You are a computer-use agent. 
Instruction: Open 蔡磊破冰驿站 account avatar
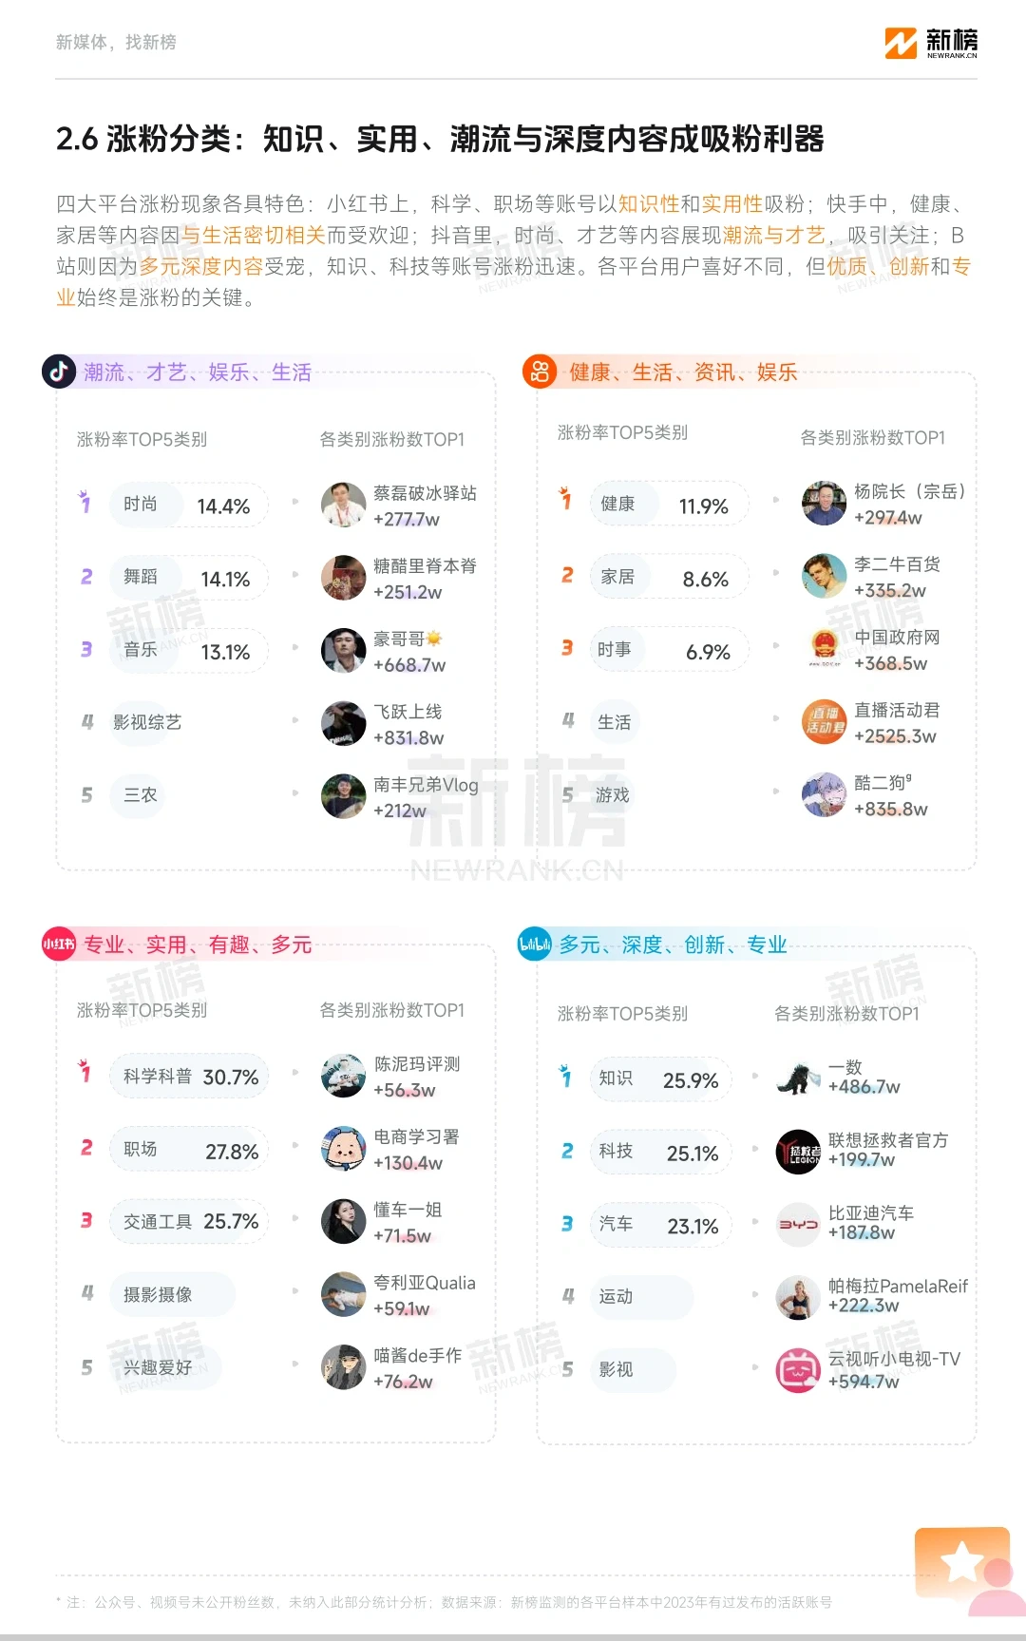click(x=343, y=505)
